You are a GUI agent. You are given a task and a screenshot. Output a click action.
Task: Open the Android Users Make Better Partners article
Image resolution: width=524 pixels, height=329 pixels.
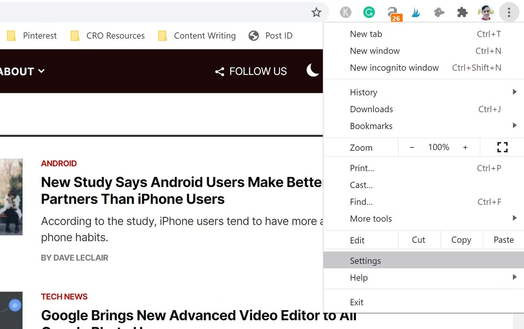[x=182, y=190]
